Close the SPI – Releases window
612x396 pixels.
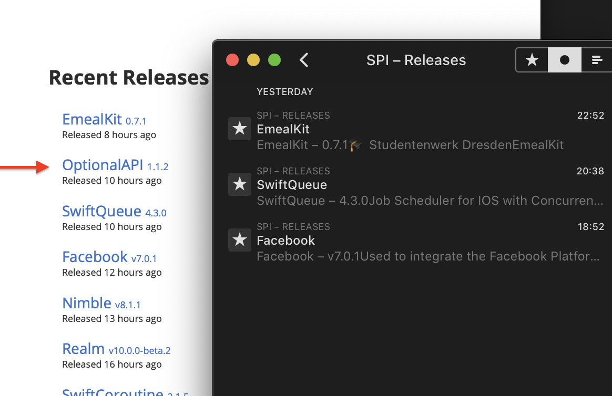(232, 60)
